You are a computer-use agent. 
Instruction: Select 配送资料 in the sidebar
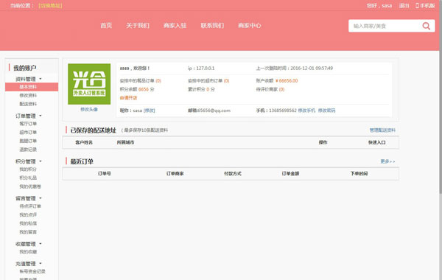[28, 104]
